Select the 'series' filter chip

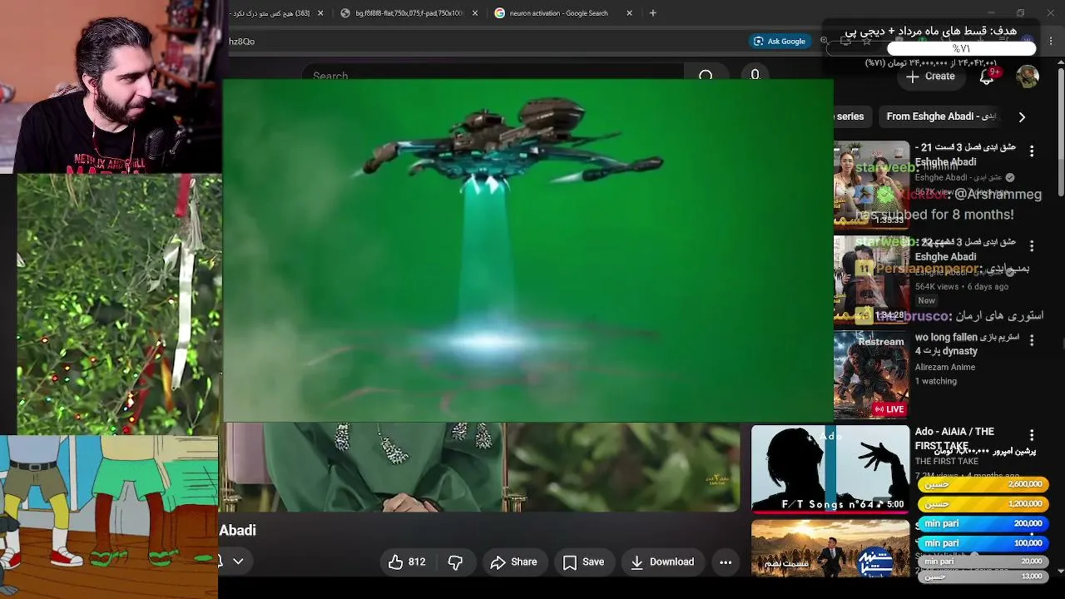coord(851,116)
